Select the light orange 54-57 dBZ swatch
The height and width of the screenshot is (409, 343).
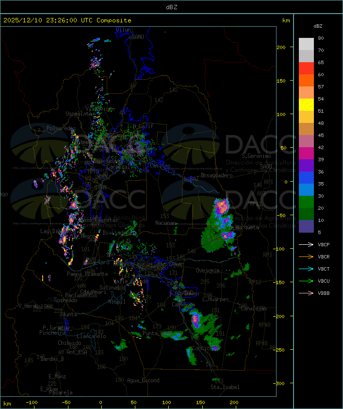click(x=306, y=93)
